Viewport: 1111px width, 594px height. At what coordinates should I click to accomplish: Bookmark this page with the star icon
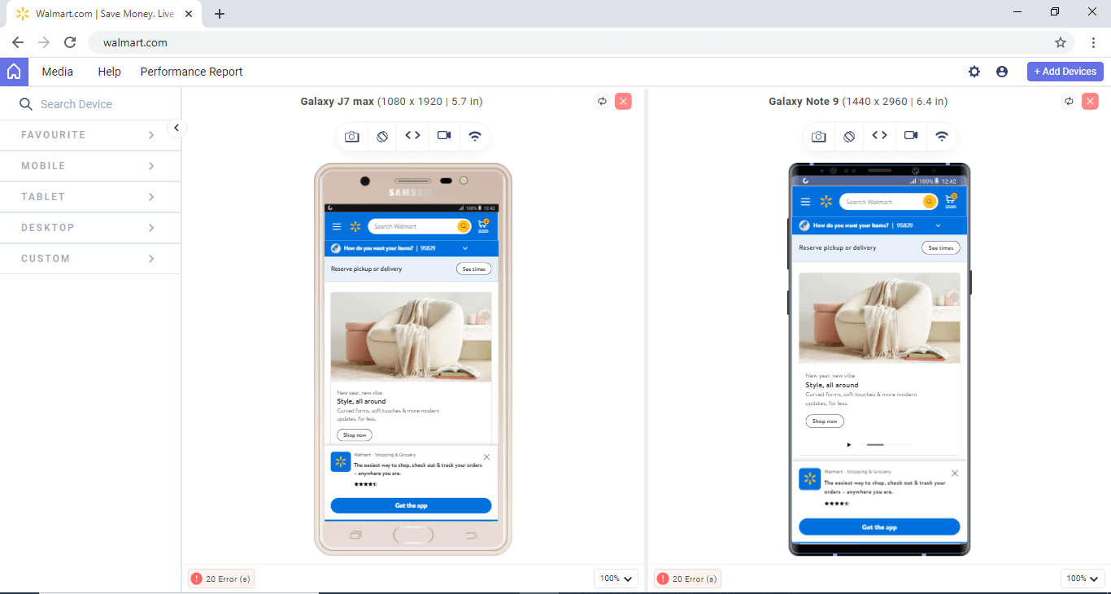1061,42
